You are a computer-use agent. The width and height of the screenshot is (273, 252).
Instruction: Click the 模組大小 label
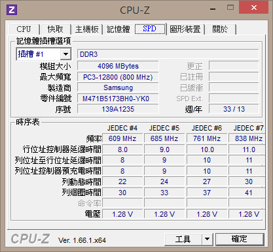pos(56,67)
